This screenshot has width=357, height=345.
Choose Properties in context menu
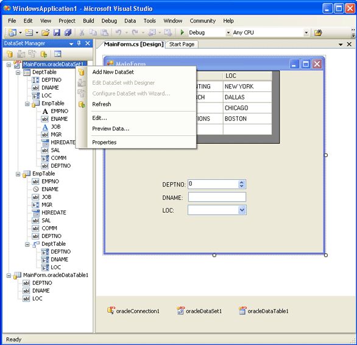coord(136,142)
